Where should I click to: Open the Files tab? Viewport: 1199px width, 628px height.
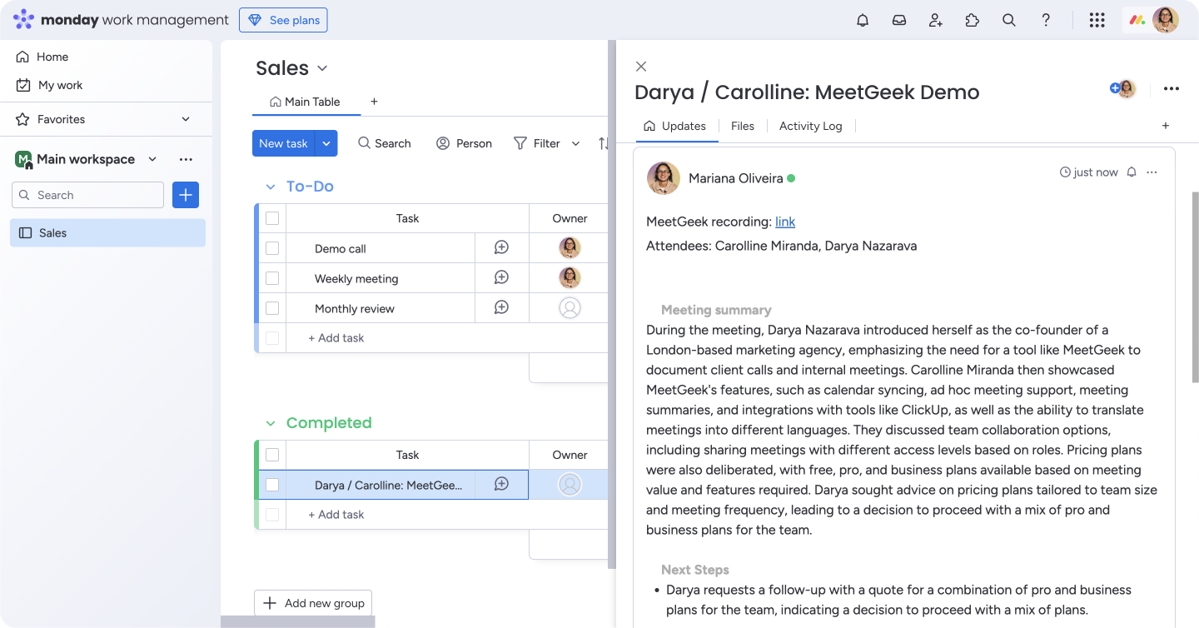tap(742, 126)
